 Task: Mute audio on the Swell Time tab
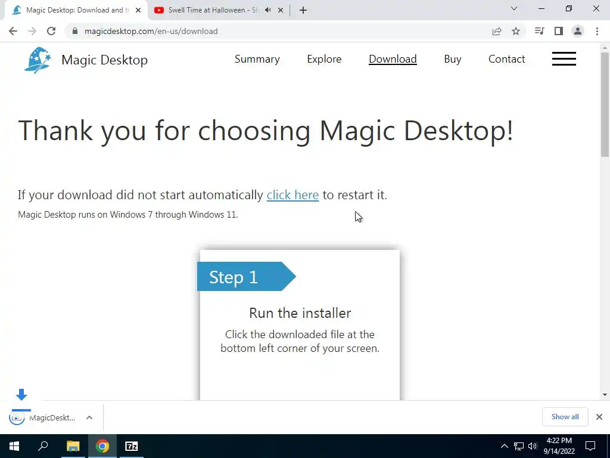[x=267, y=10]
